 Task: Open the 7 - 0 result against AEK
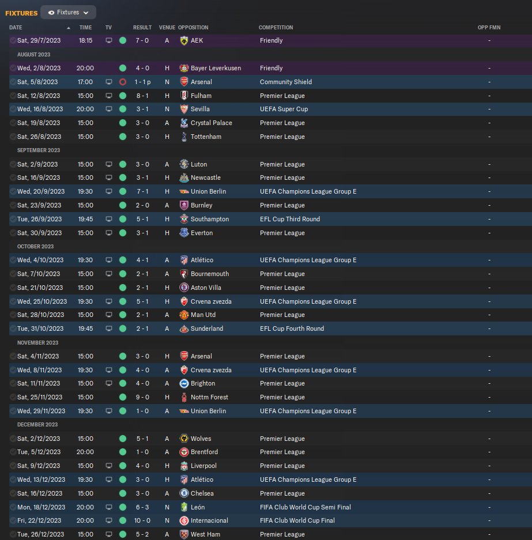coord(142,41)
